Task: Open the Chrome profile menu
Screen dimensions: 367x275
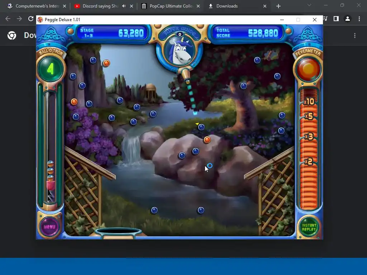Action: 348,19
